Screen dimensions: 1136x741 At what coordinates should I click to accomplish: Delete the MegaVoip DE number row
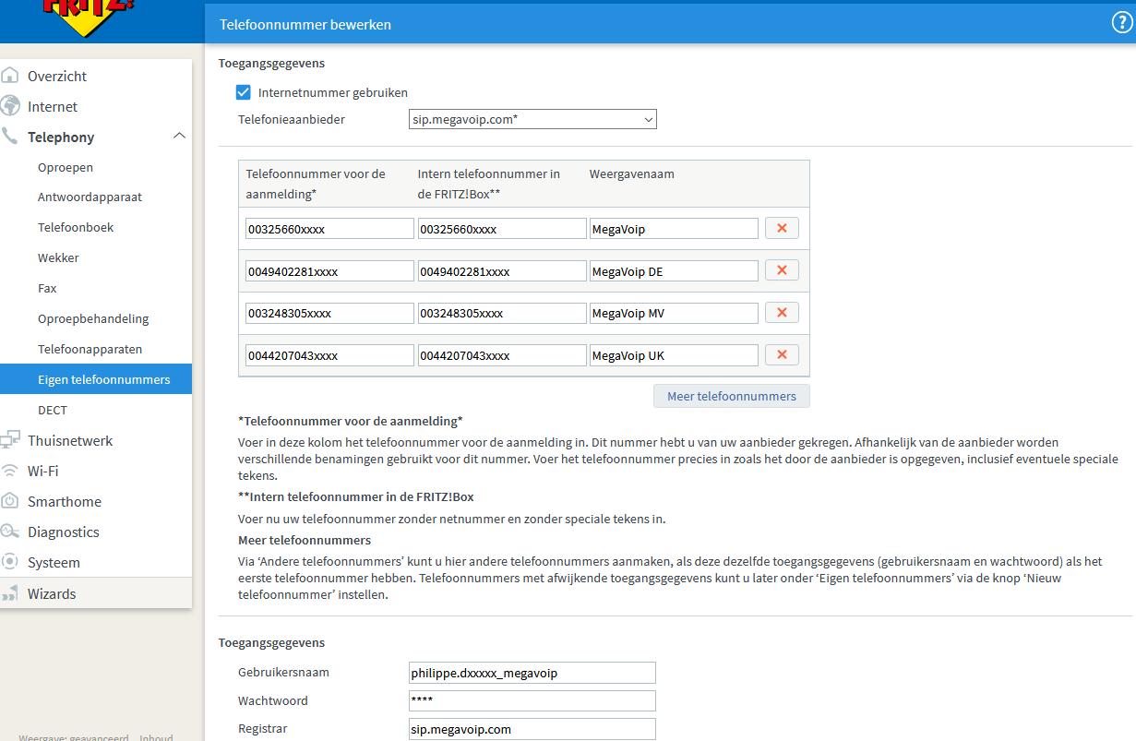pyautogui.click(x=782, y=270)
